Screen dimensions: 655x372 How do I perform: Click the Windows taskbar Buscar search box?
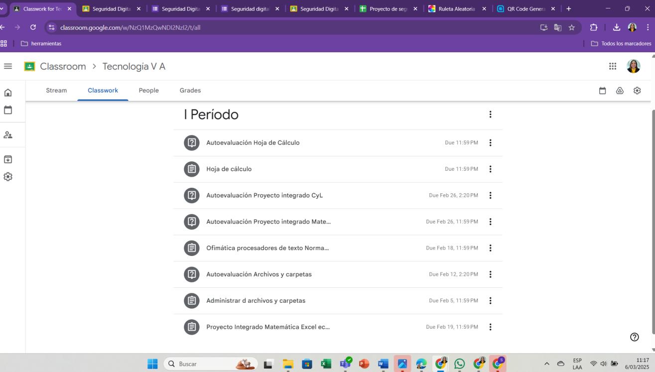[211, 364]
